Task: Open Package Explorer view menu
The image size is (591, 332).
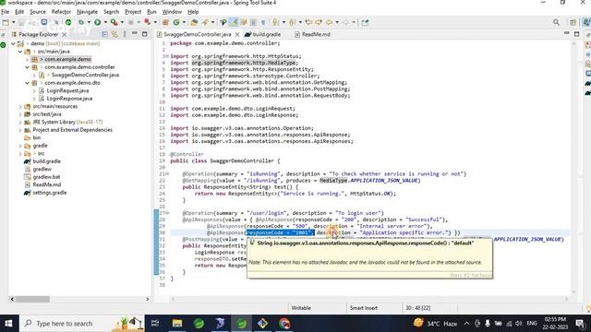Action: pos(125,34)
